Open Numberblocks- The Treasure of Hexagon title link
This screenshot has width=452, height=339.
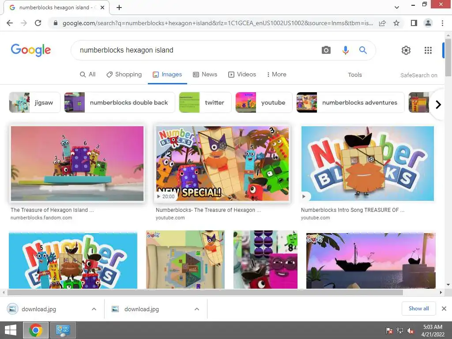208,210
